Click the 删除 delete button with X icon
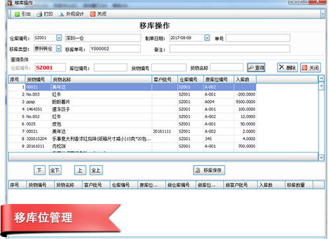 click(x=287, y=67)
